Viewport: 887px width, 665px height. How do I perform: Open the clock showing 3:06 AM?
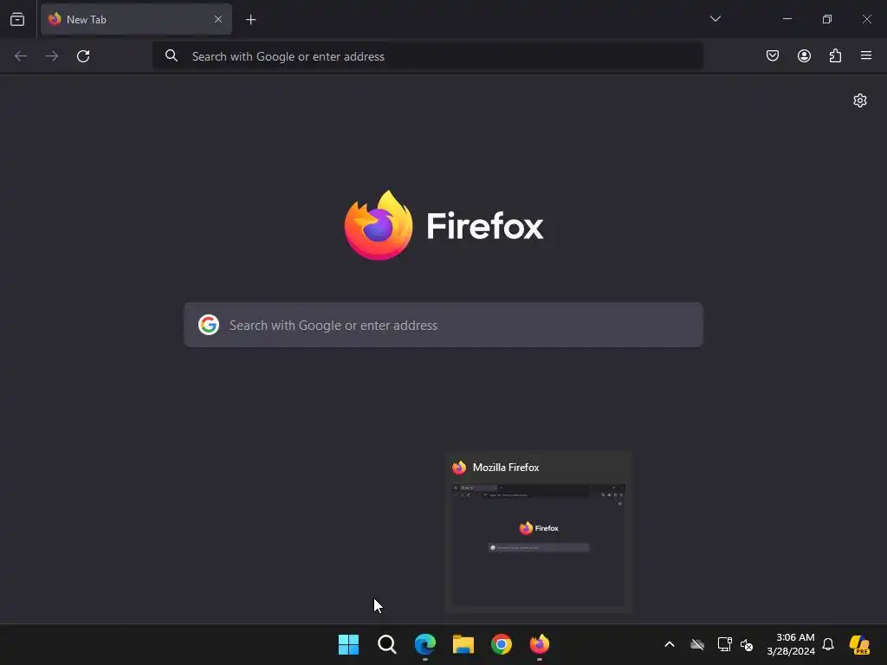[791, 644]
